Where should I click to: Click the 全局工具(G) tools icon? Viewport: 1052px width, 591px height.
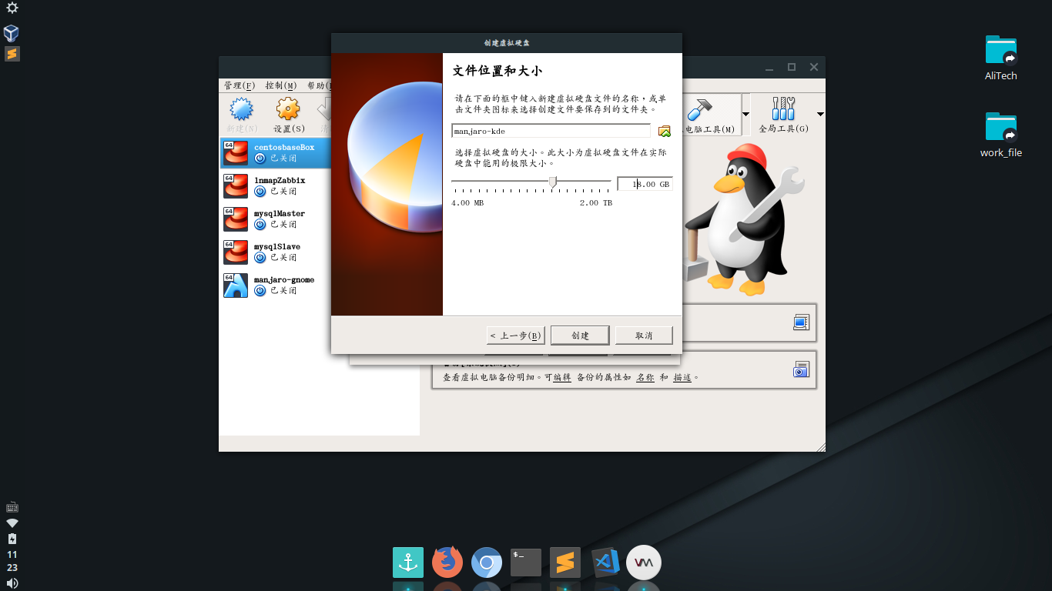tap(783, 109)
